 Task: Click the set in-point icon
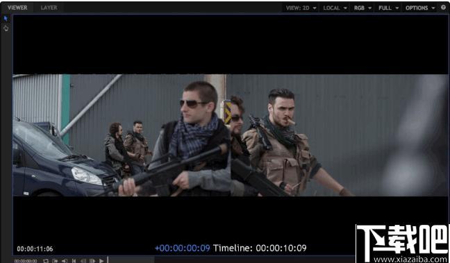click(x=55, y=261)
